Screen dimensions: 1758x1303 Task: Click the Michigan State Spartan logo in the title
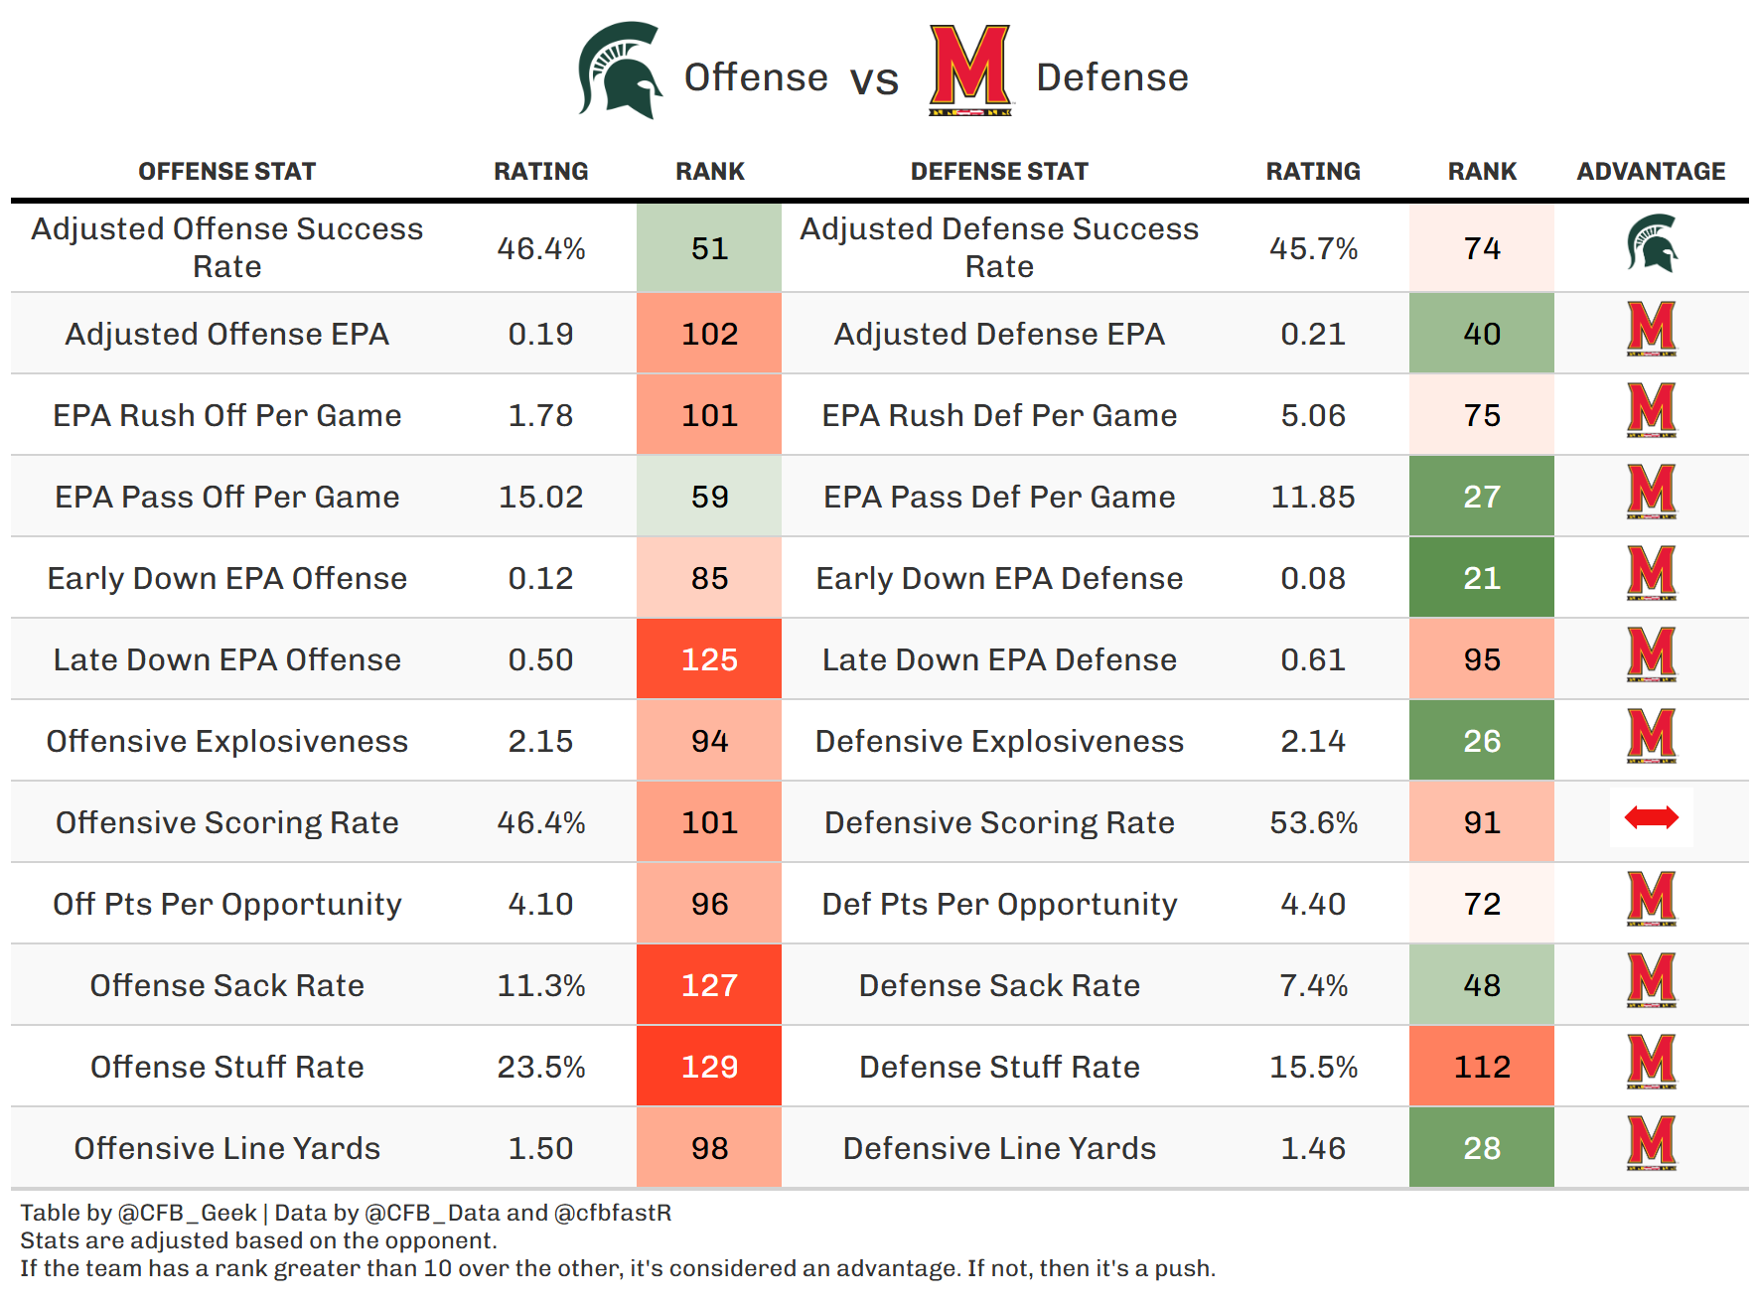pyautogui.click(x=620, y=72)
